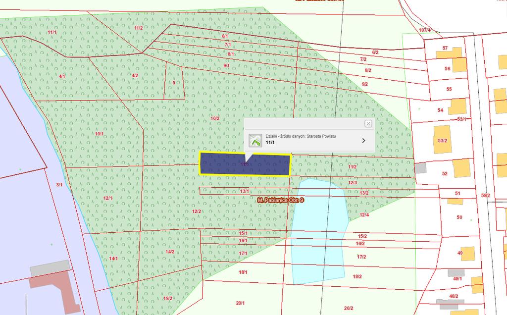Click parcel label 12/4
The image size is (507, 315).
[x=364, y=214]
